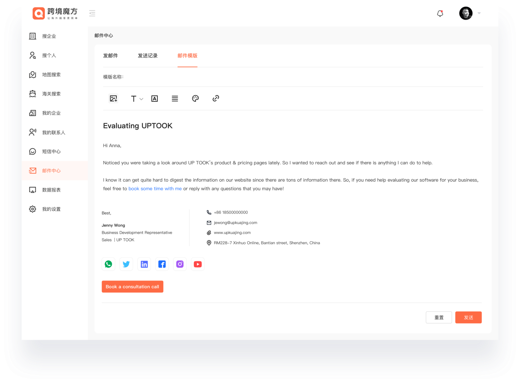Insert image using the toolbar image icon
Viewport: 520px width, 383px height.
coord(113,98)
